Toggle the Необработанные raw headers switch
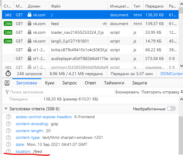This screenshot has width=183, height=156. click(x=171, y=109)
